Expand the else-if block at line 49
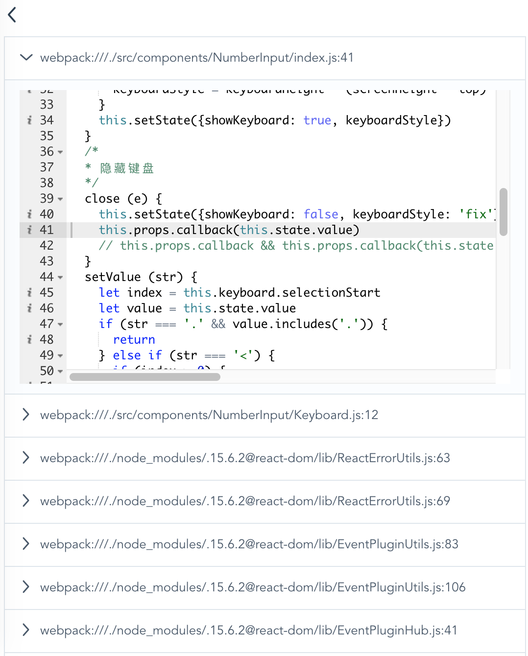Screen dimensions: 528x656 [61, 355]
